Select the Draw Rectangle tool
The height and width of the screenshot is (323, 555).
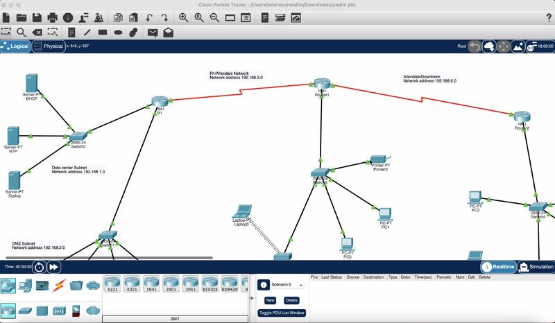(103, 32)
